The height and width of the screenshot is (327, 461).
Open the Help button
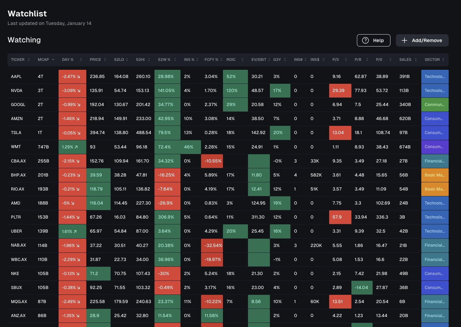(x=374, y=40)
